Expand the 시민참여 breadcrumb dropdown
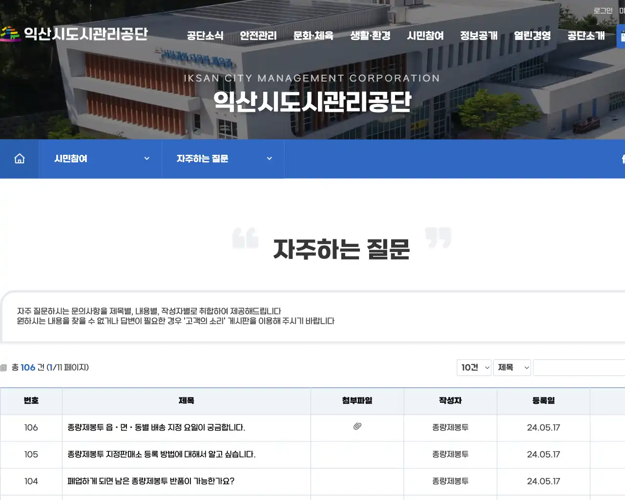This screenshot has height=500, width=625. (146, 158)
